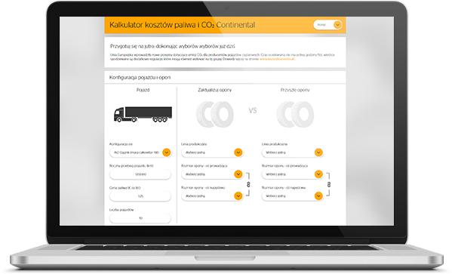The image size is (452, 274).
Task: Click the 'VS' text between the tyres
Action: pos(253,110)
